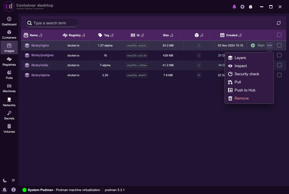Open the Dashboard section in sidebar
This screenshot has height=194, width=289.
9,21
